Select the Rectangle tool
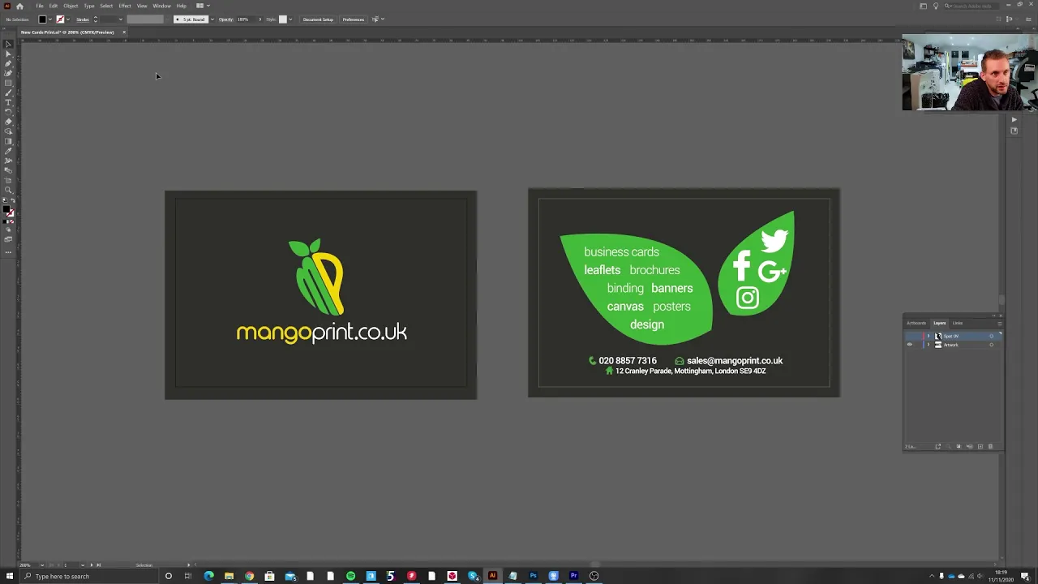1038x584 pixels. (8, 84)
